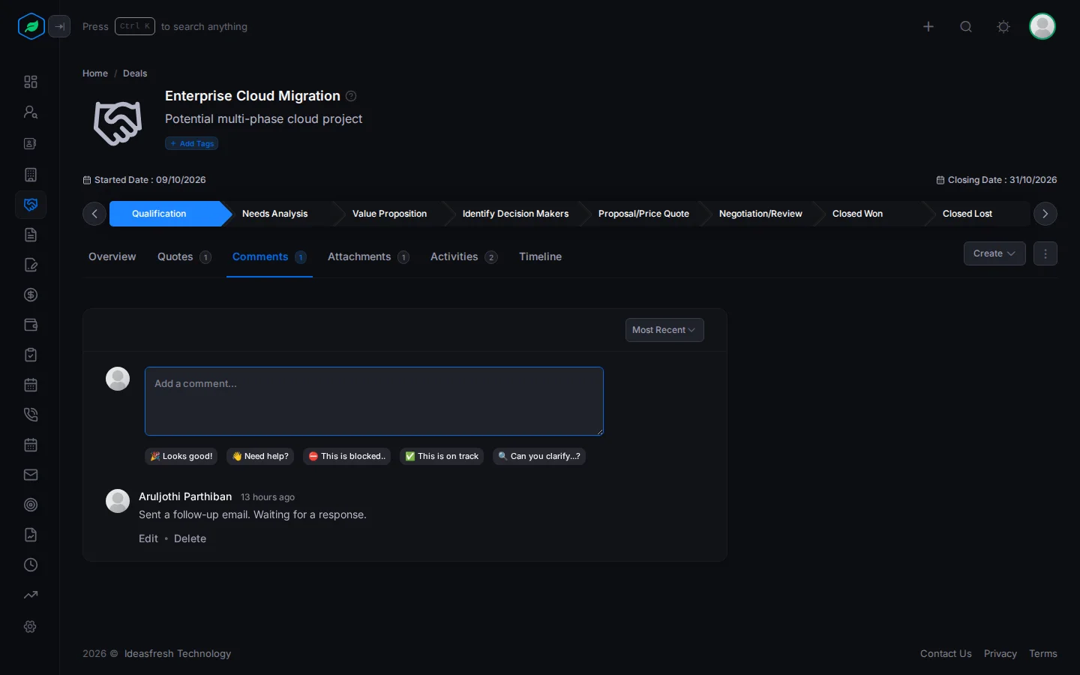The image size is (1080, 675).
Task: Expand the Create dropdown button
Action: (994, 253)
